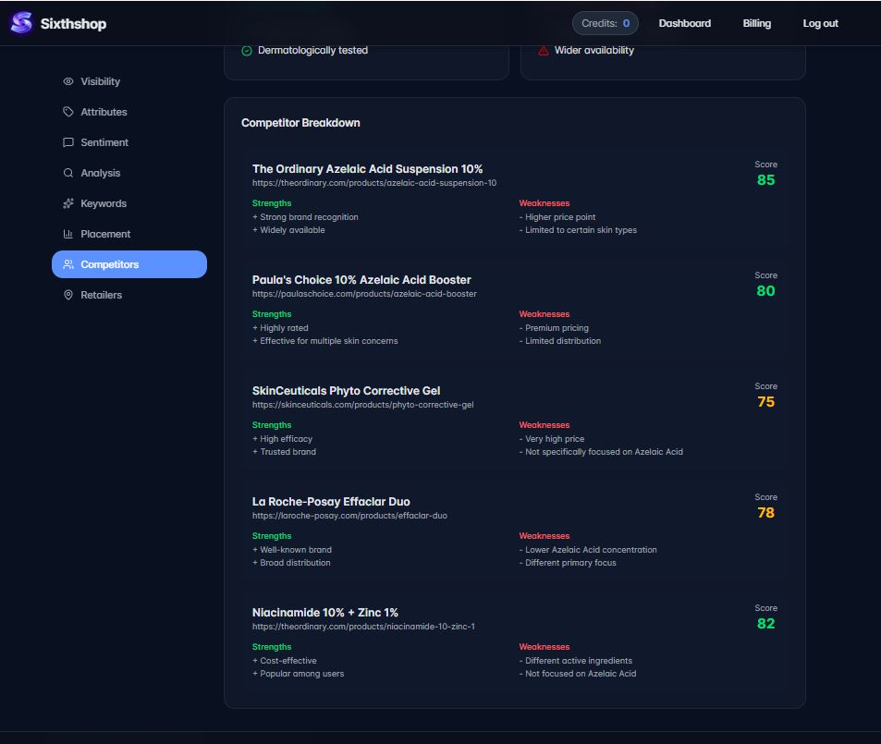
Task: Select the Visibility eye icon in the sidebar
Action: click(x=67, y=81)
